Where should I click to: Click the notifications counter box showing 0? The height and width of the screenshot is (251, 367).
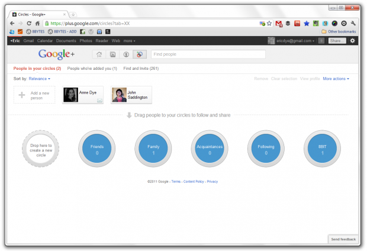[x=321, y=41]
